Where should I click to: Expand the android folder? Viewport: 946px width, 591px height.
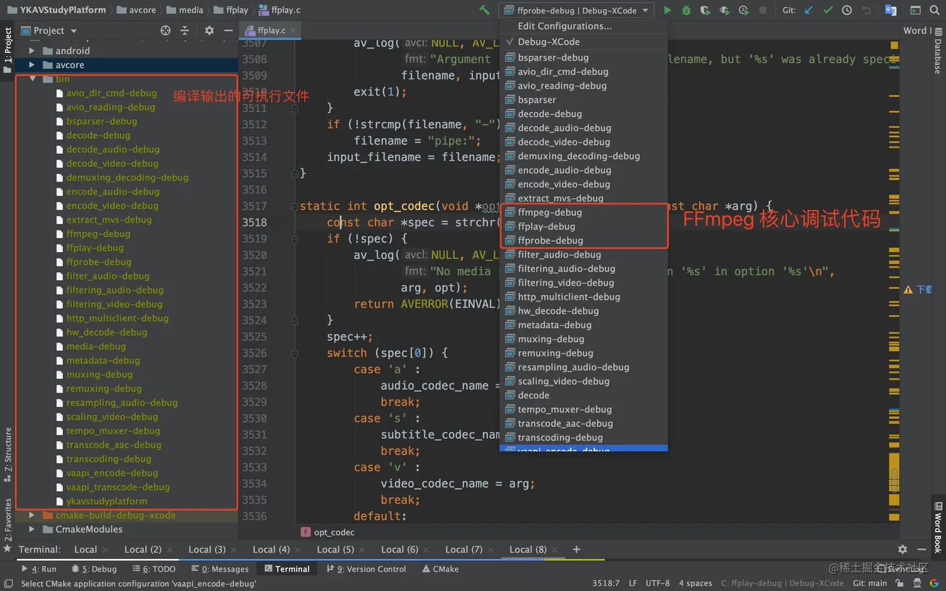click(31, 51)
